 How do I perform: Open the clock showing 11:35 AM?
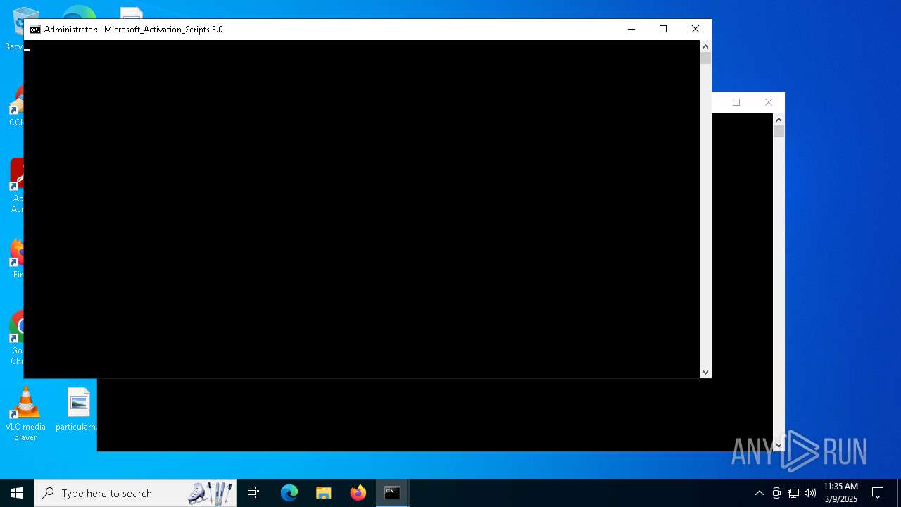tap(840, 493)
